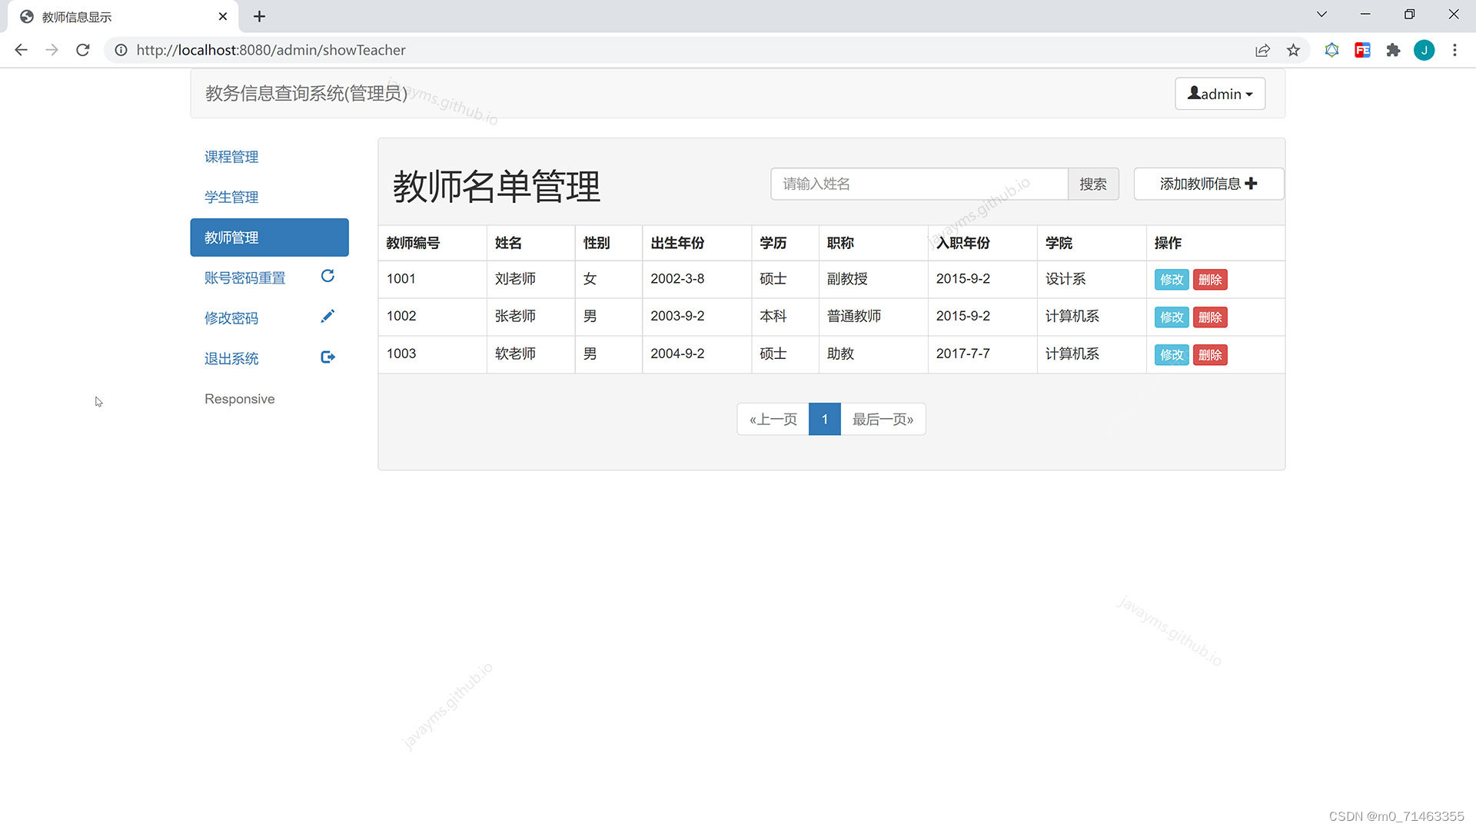Delete teacher 1003 with 删除 button

coord(1209,355)
